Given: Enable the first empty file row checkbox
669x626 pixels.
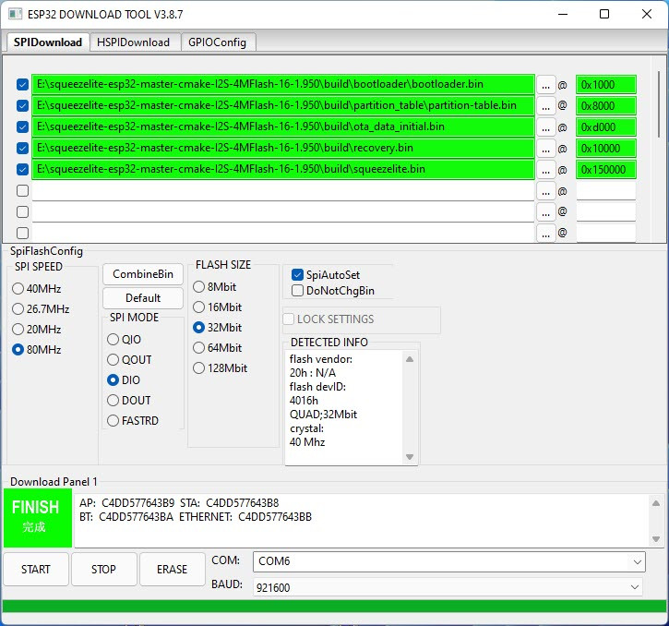Looking at the screenshot, I should click(23, 190).
